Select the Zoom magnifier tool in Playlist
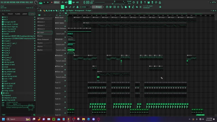Screen dimensions: 217x122 [x=61, y=10]
